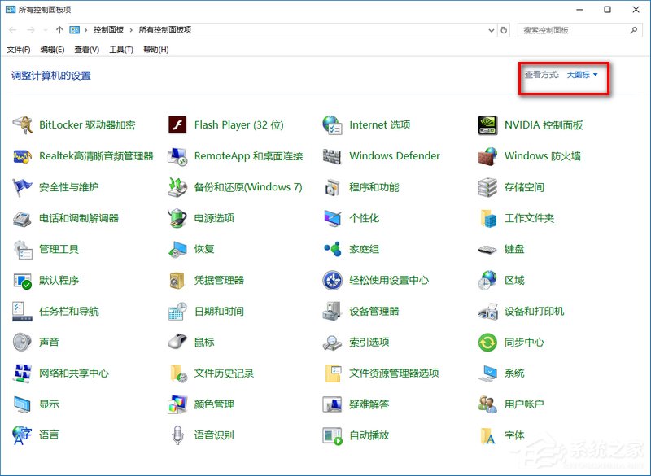The height and width of the screenshot is (476, 651).
Task: Open the 帮助(H) menu
Action: [155, 48]
